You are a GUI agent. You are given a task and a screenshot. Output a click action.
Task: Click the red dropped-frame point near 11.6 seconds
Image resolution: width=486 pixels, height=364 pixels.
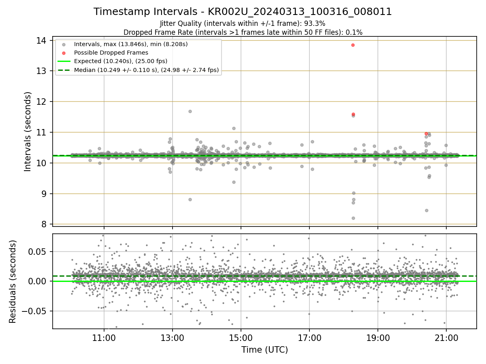353,114
